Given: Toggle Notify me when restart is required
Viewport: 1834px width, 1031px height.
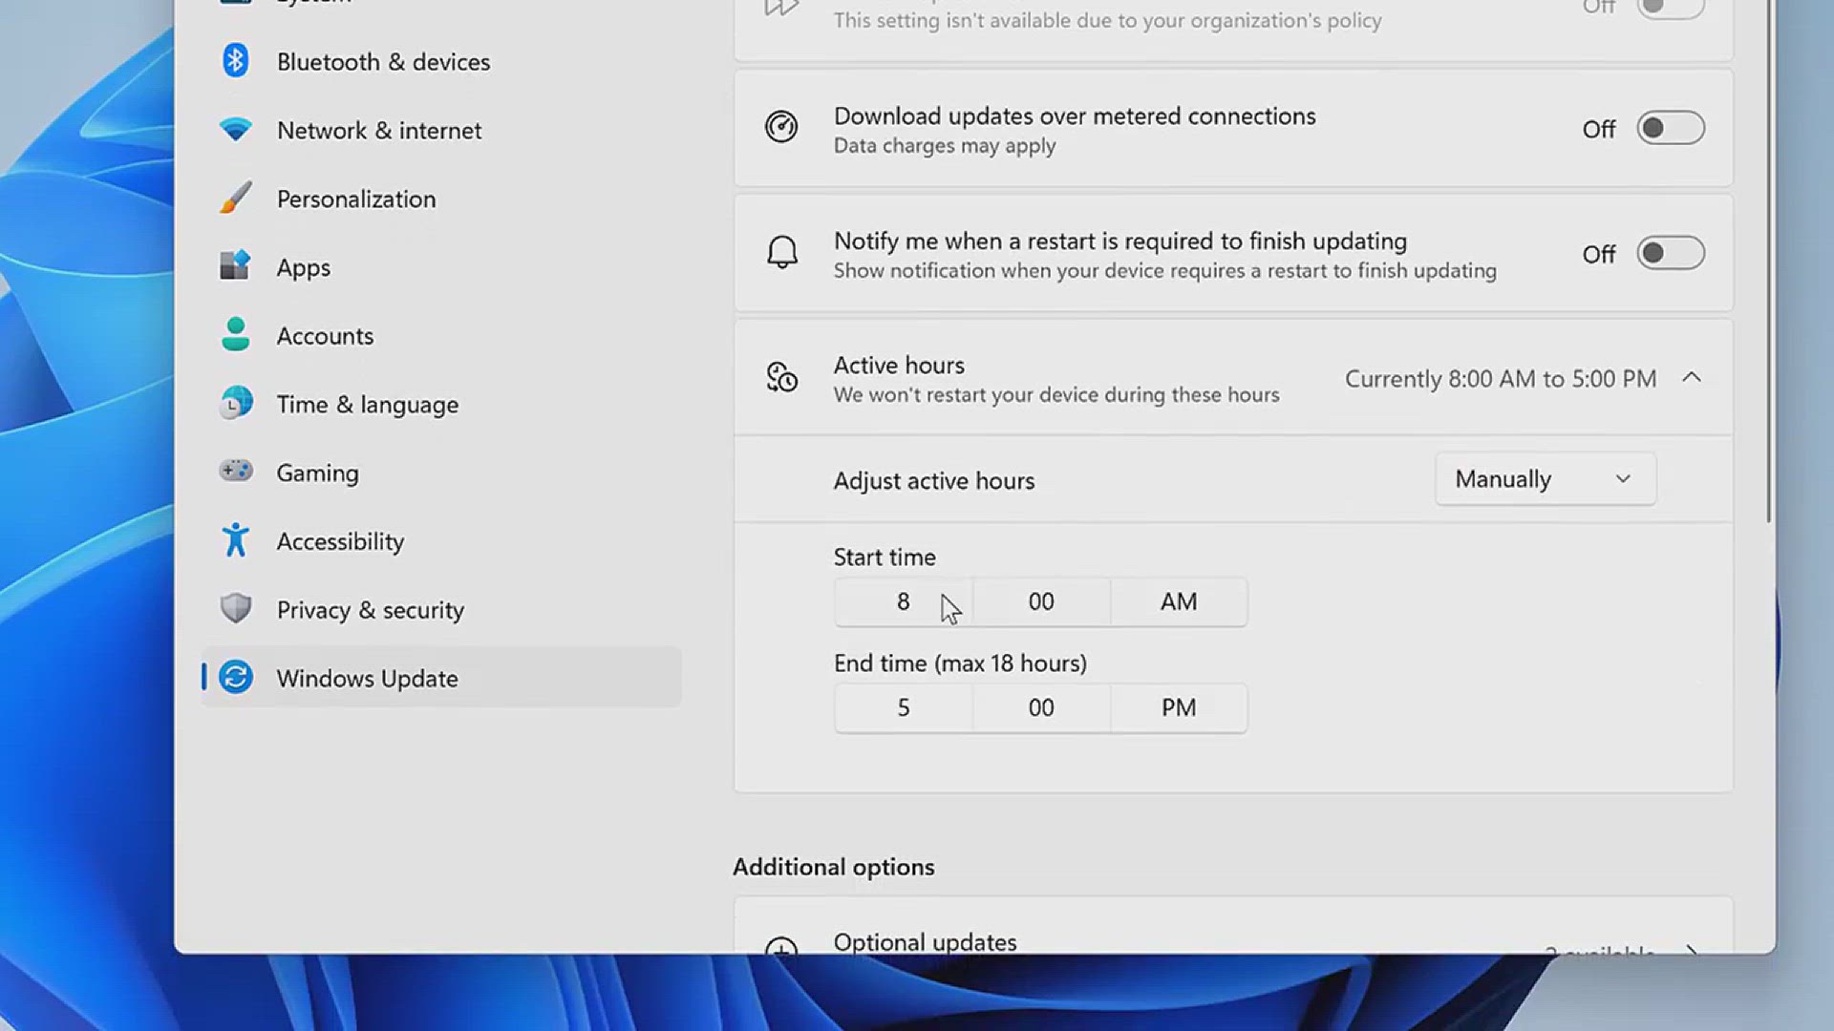Looking at the screenshot, I should pos(1670,253).
